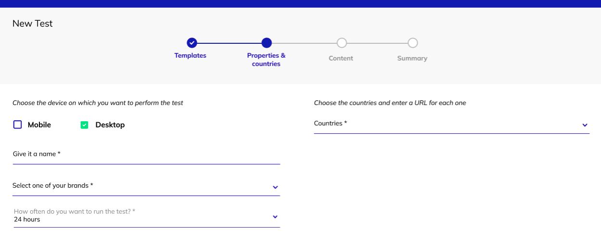Click the chevron beside Select one of your brands
This screenshot has width=601, height=242.
[275, 187]
